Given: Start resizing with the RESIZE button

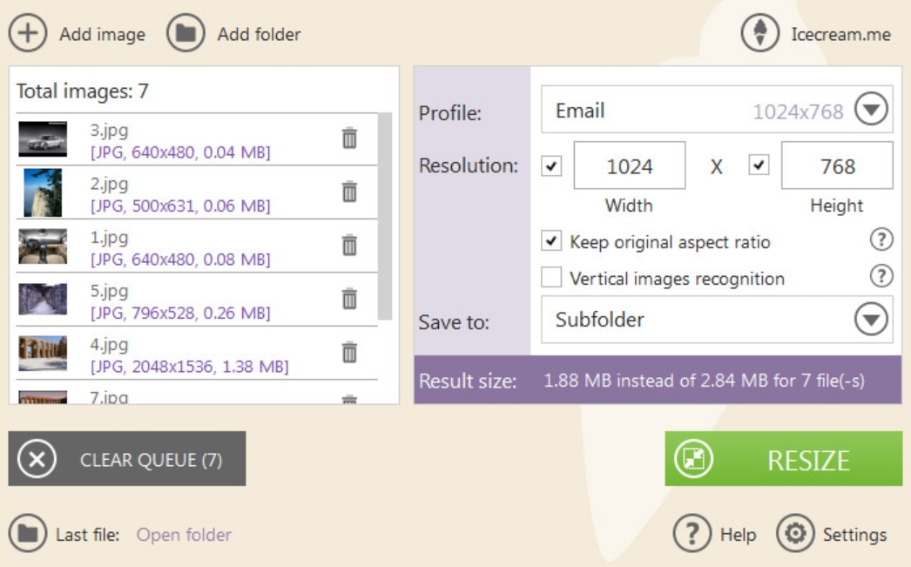Looking at the screenshot, I should tap(784, 459).
